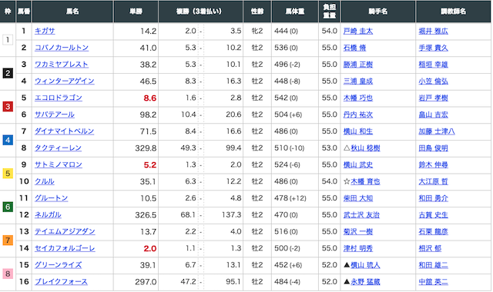
Task: Open horse ワカミヤプレスト link
Action: tap(62, 65)
